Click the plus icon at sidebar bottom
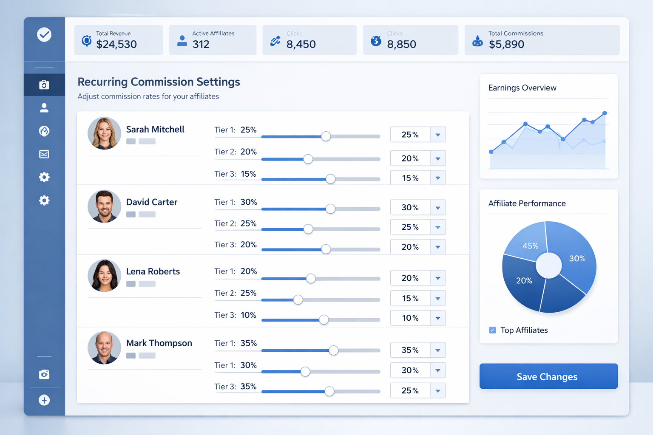The image size is (653, 435). 44,400
